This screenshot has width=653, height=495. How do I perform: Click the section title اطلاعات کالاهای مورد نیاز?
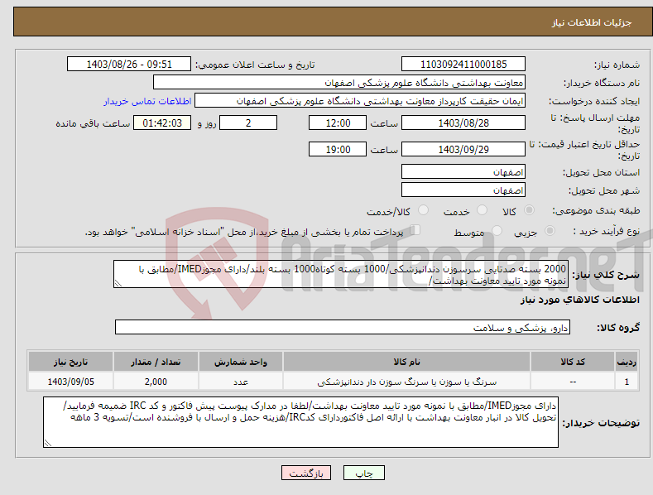579,300
